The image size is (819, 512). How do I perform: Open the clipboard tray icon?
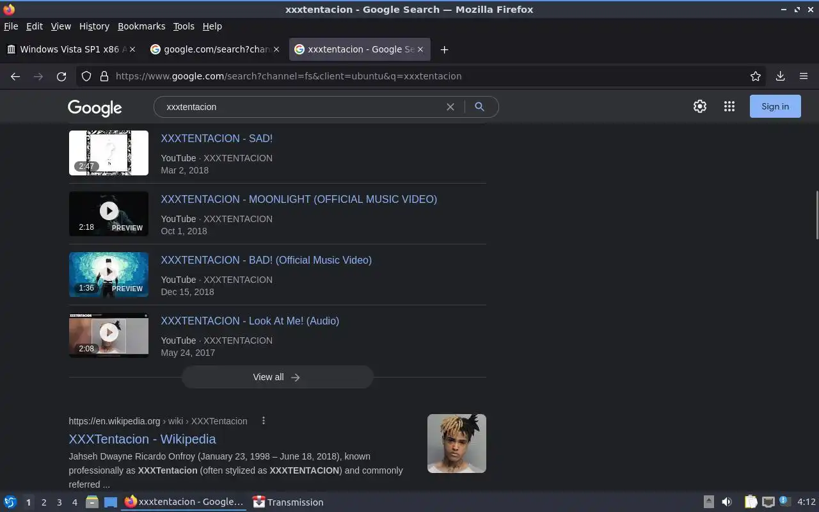[x=751, y=502]
